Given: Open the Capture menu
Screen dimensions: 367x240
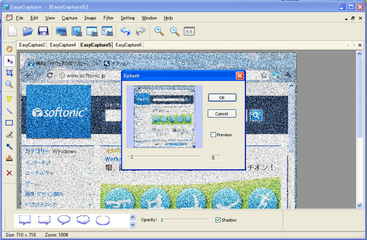Looking at the screenshot, I should click(70, 18).
